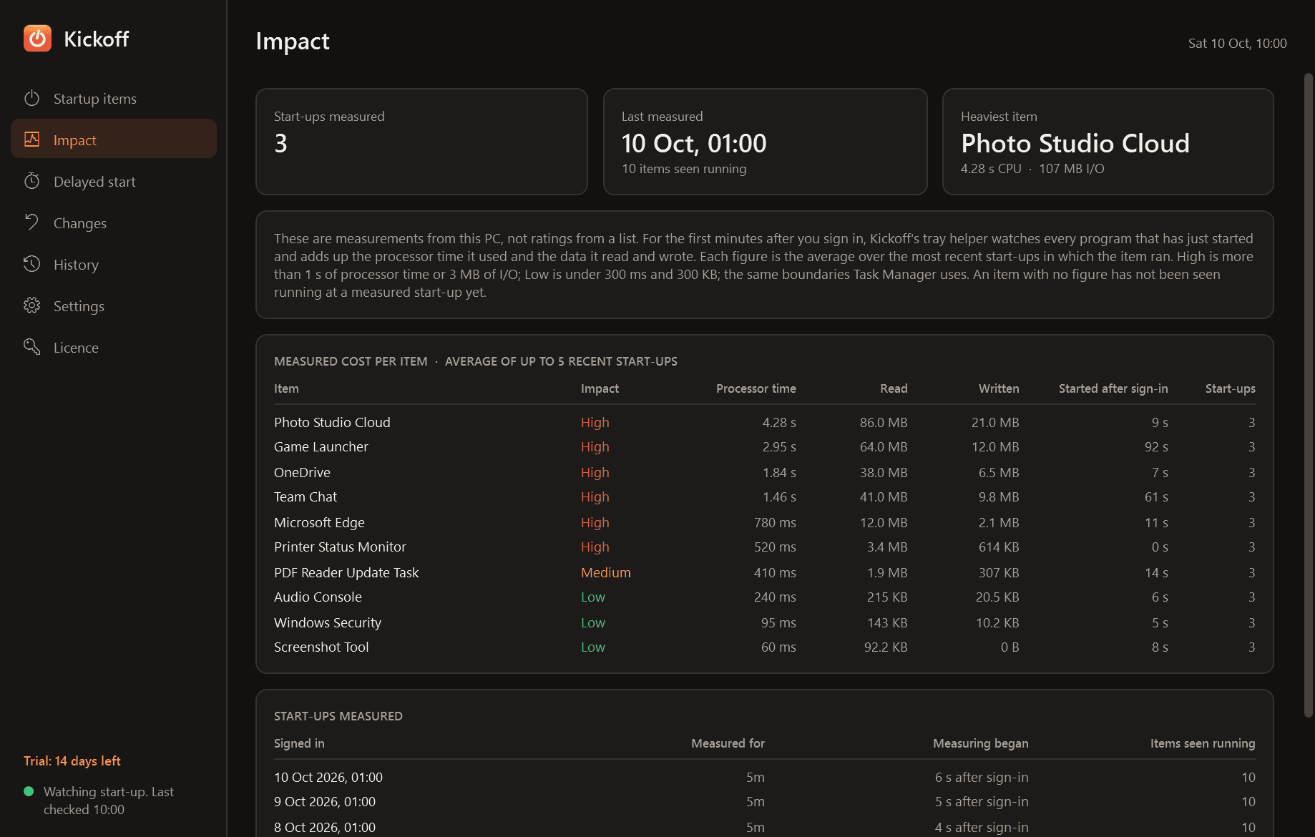
Task: Open Startup items via its power icon
Action: pyautogui.click(x=31, y=98)
